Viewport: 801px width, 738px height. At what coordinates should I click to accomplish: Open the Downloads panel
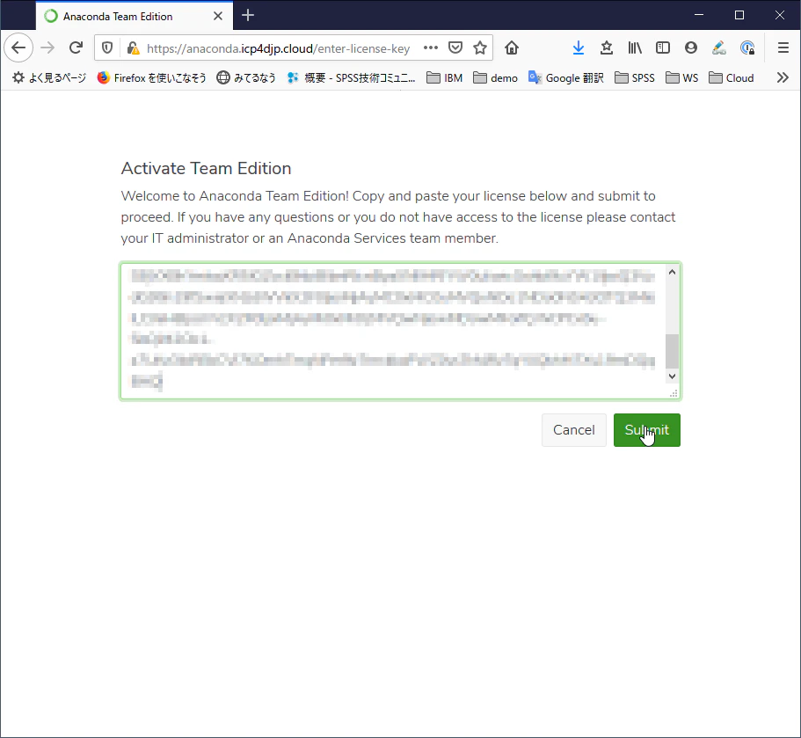point(579,48)
